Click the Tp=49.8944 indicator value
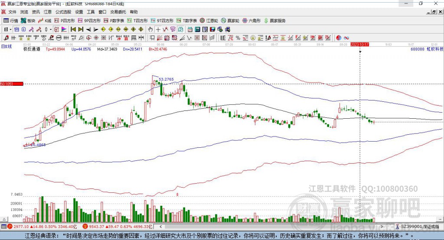 [55, 49]
